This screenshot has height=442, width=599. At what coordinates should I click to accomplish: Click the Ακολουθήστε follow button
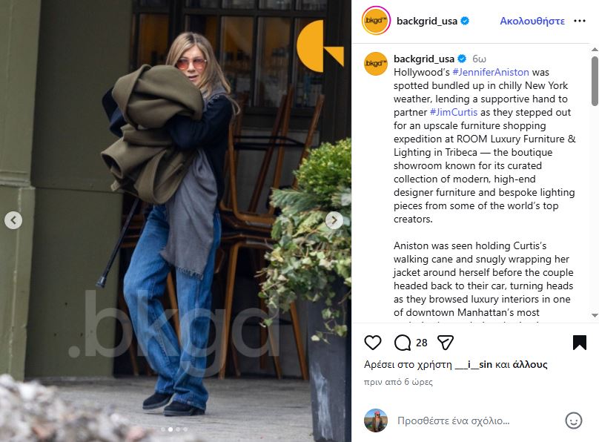(x=532, y=21)
